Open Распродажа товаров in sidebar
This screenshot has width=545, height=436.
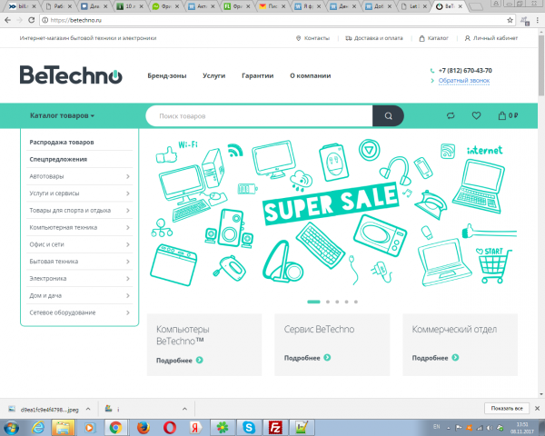coord(62,143)
